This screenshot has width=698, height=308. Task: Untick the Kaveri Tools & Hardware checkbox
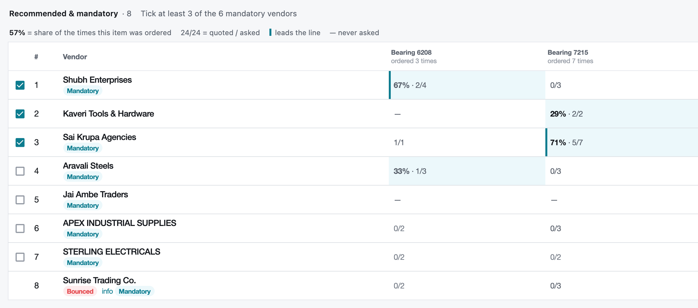click(x=20, y=114)
